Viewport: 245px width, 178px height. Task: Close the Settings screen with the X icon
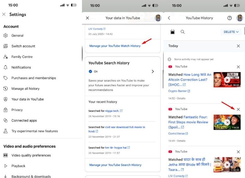point(4,14)
